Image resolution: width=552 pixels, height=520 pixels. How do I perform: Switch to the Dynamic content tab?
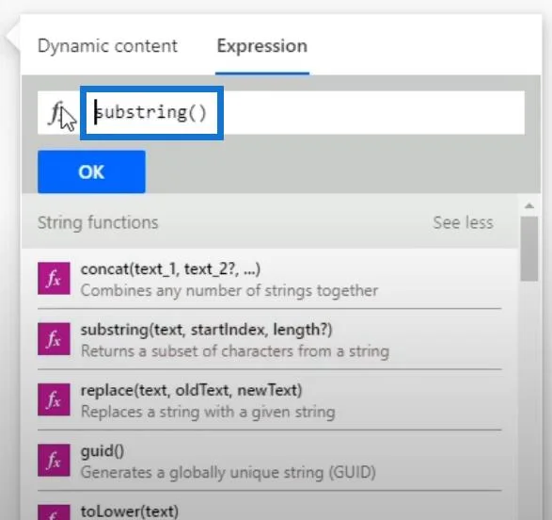[x=107, y=46]
